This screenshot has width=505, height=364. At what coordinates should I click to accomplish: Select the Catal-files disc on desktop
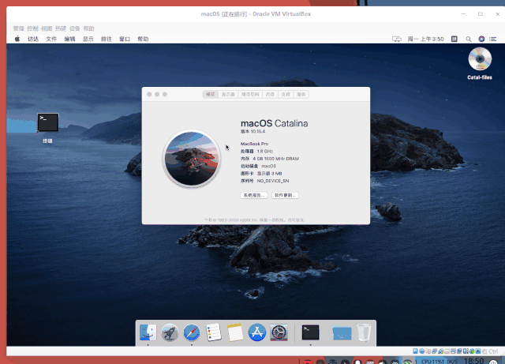(480, 63)
